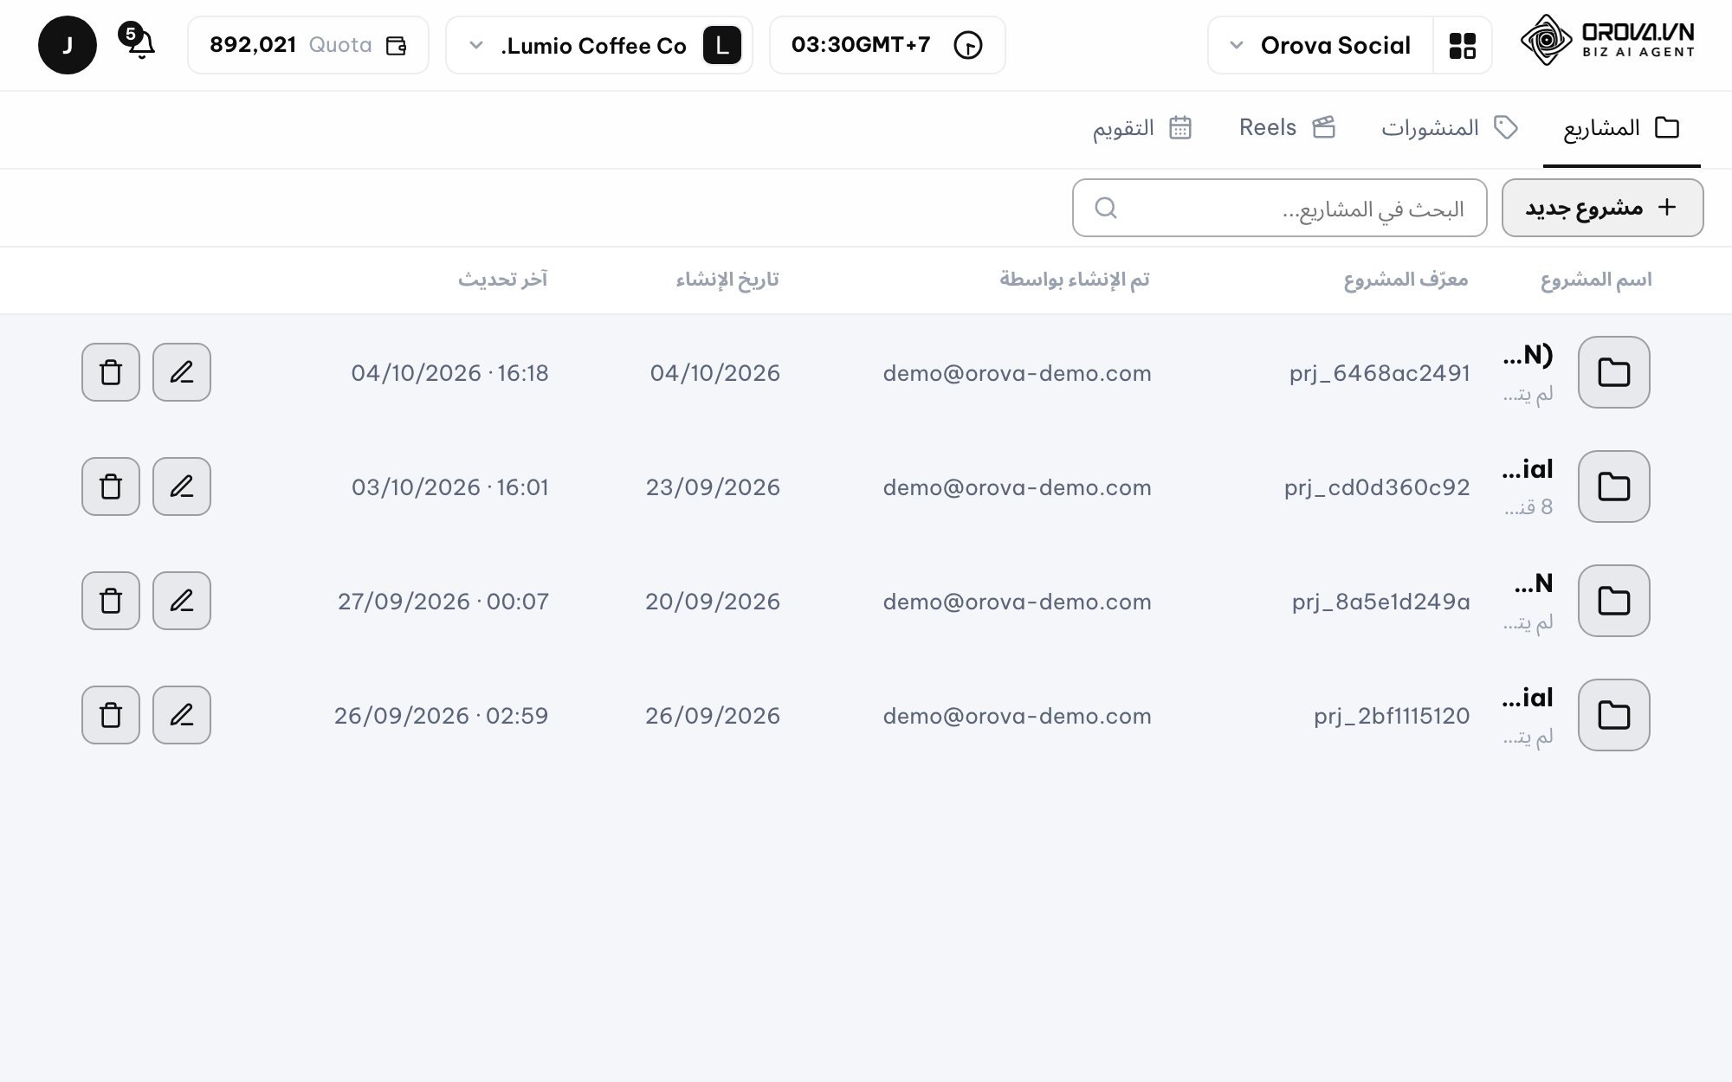The image size is (1732, 1082).
Task: Click the timestamp 27/09/2026 · 00:07
Action: click(x=443, y=602)
